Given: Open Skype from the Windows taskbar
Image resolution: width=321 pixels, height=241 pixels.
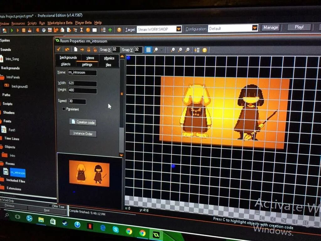Looking at the screenshot, I should pyautogui.click(x=116, y=229).
